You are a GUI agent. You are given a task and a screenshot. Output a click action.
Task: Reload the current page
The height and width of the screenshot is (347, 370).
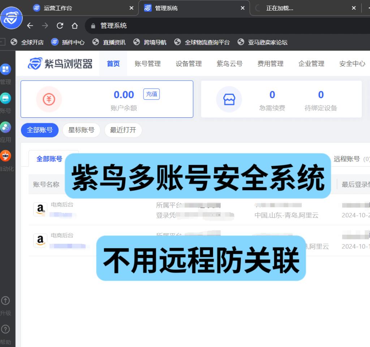coord(60,26)
